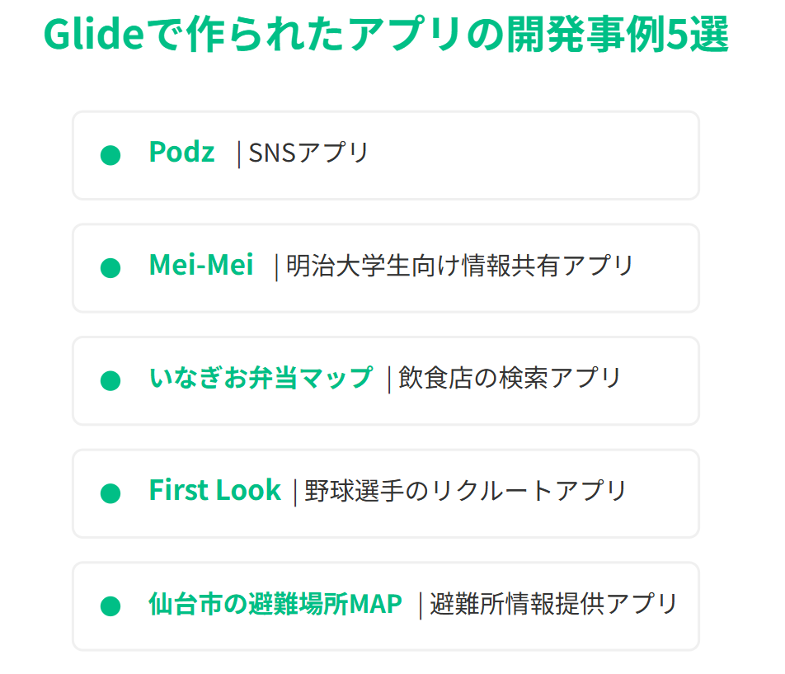Click the vertical divider after First Look
Screen dimensions: 785x674
(295, 493)
